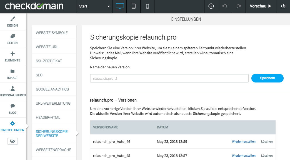Delete version relaunch_pro_Auto_46

click(x=267, y=141)
